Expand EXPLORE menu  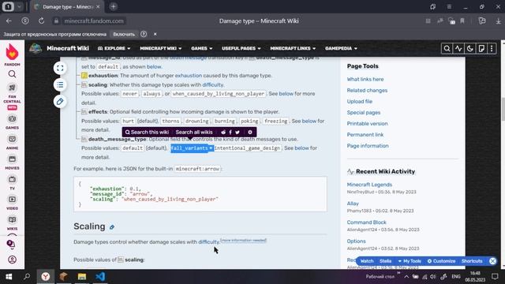tap(114, 48)
